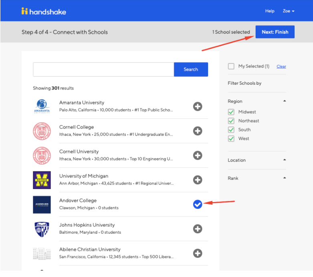This screenshot has height=277, width=313.
Task: Uncheck the West region filter
Action: pos(231,138)
